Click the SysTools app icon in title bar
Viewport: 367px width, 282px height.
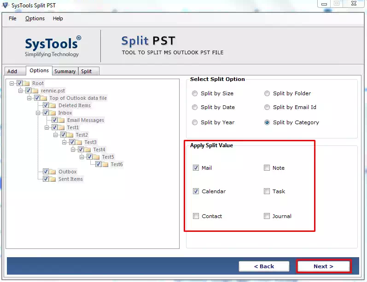pyautogui.click(x=6, y=5)
